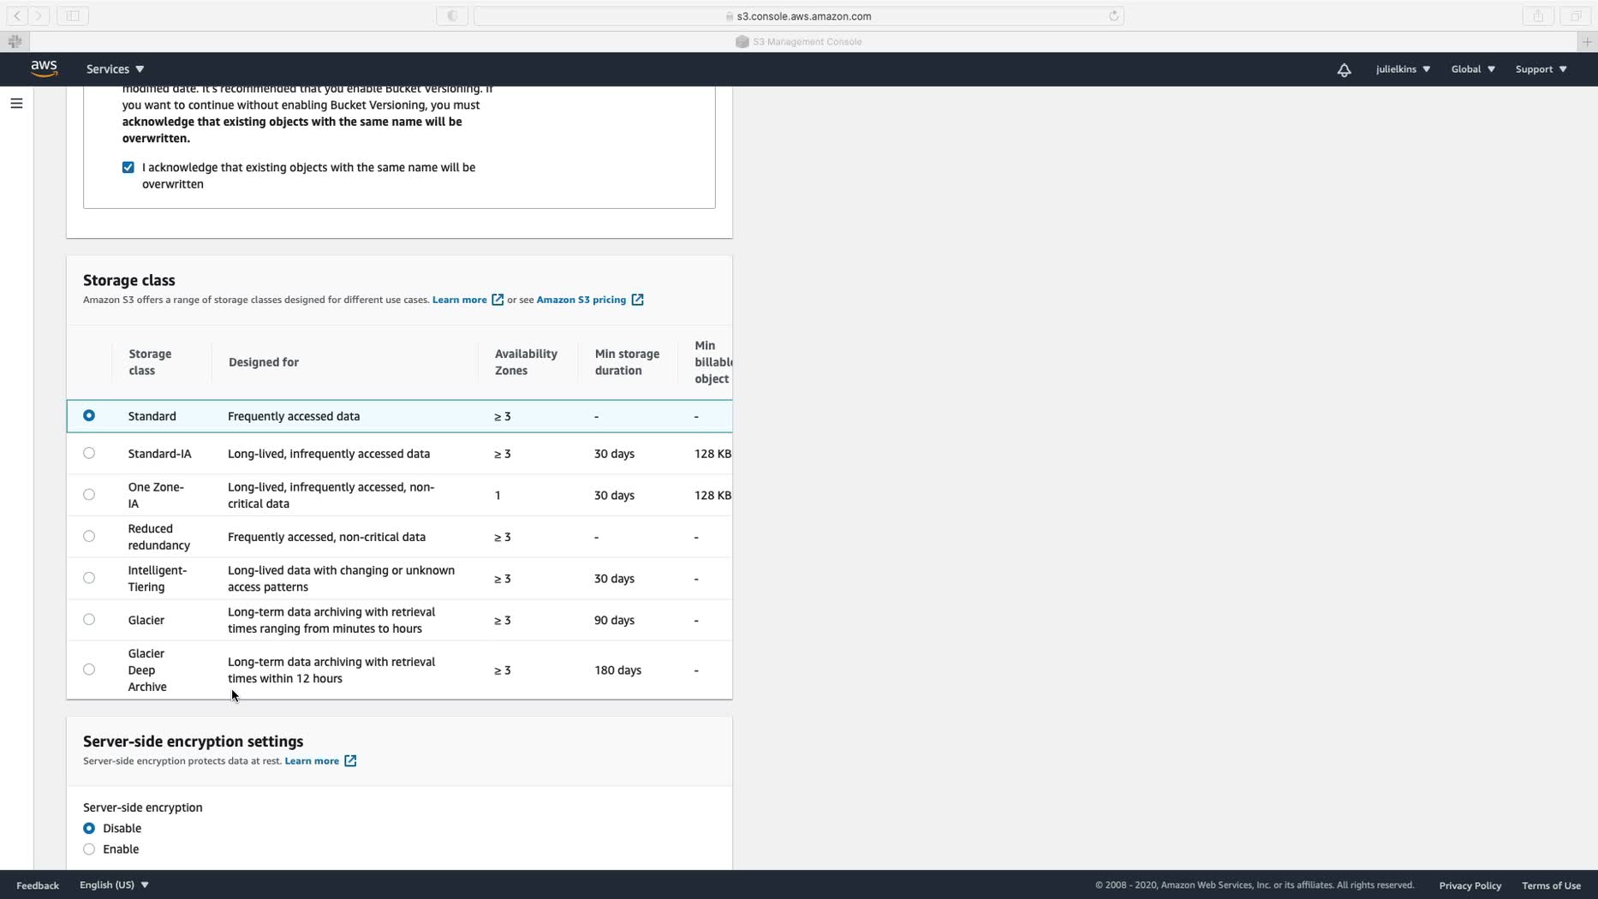The image size is (1598, 899).
Task: Click the privacy shield icon beside address bar
Action: point(452,15)
